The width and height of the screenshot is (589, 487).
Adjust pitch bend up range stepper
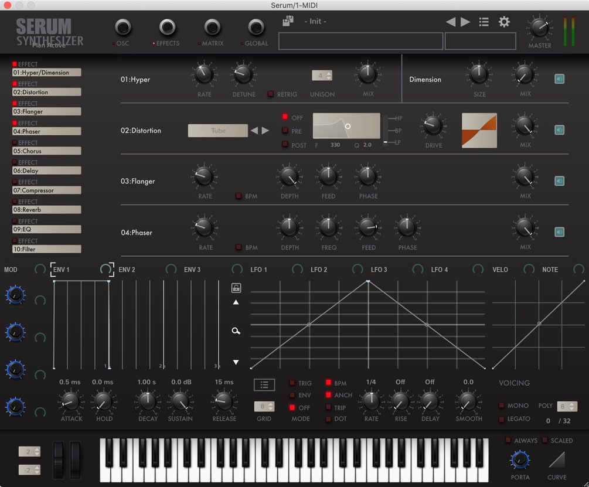click(29, 452)
